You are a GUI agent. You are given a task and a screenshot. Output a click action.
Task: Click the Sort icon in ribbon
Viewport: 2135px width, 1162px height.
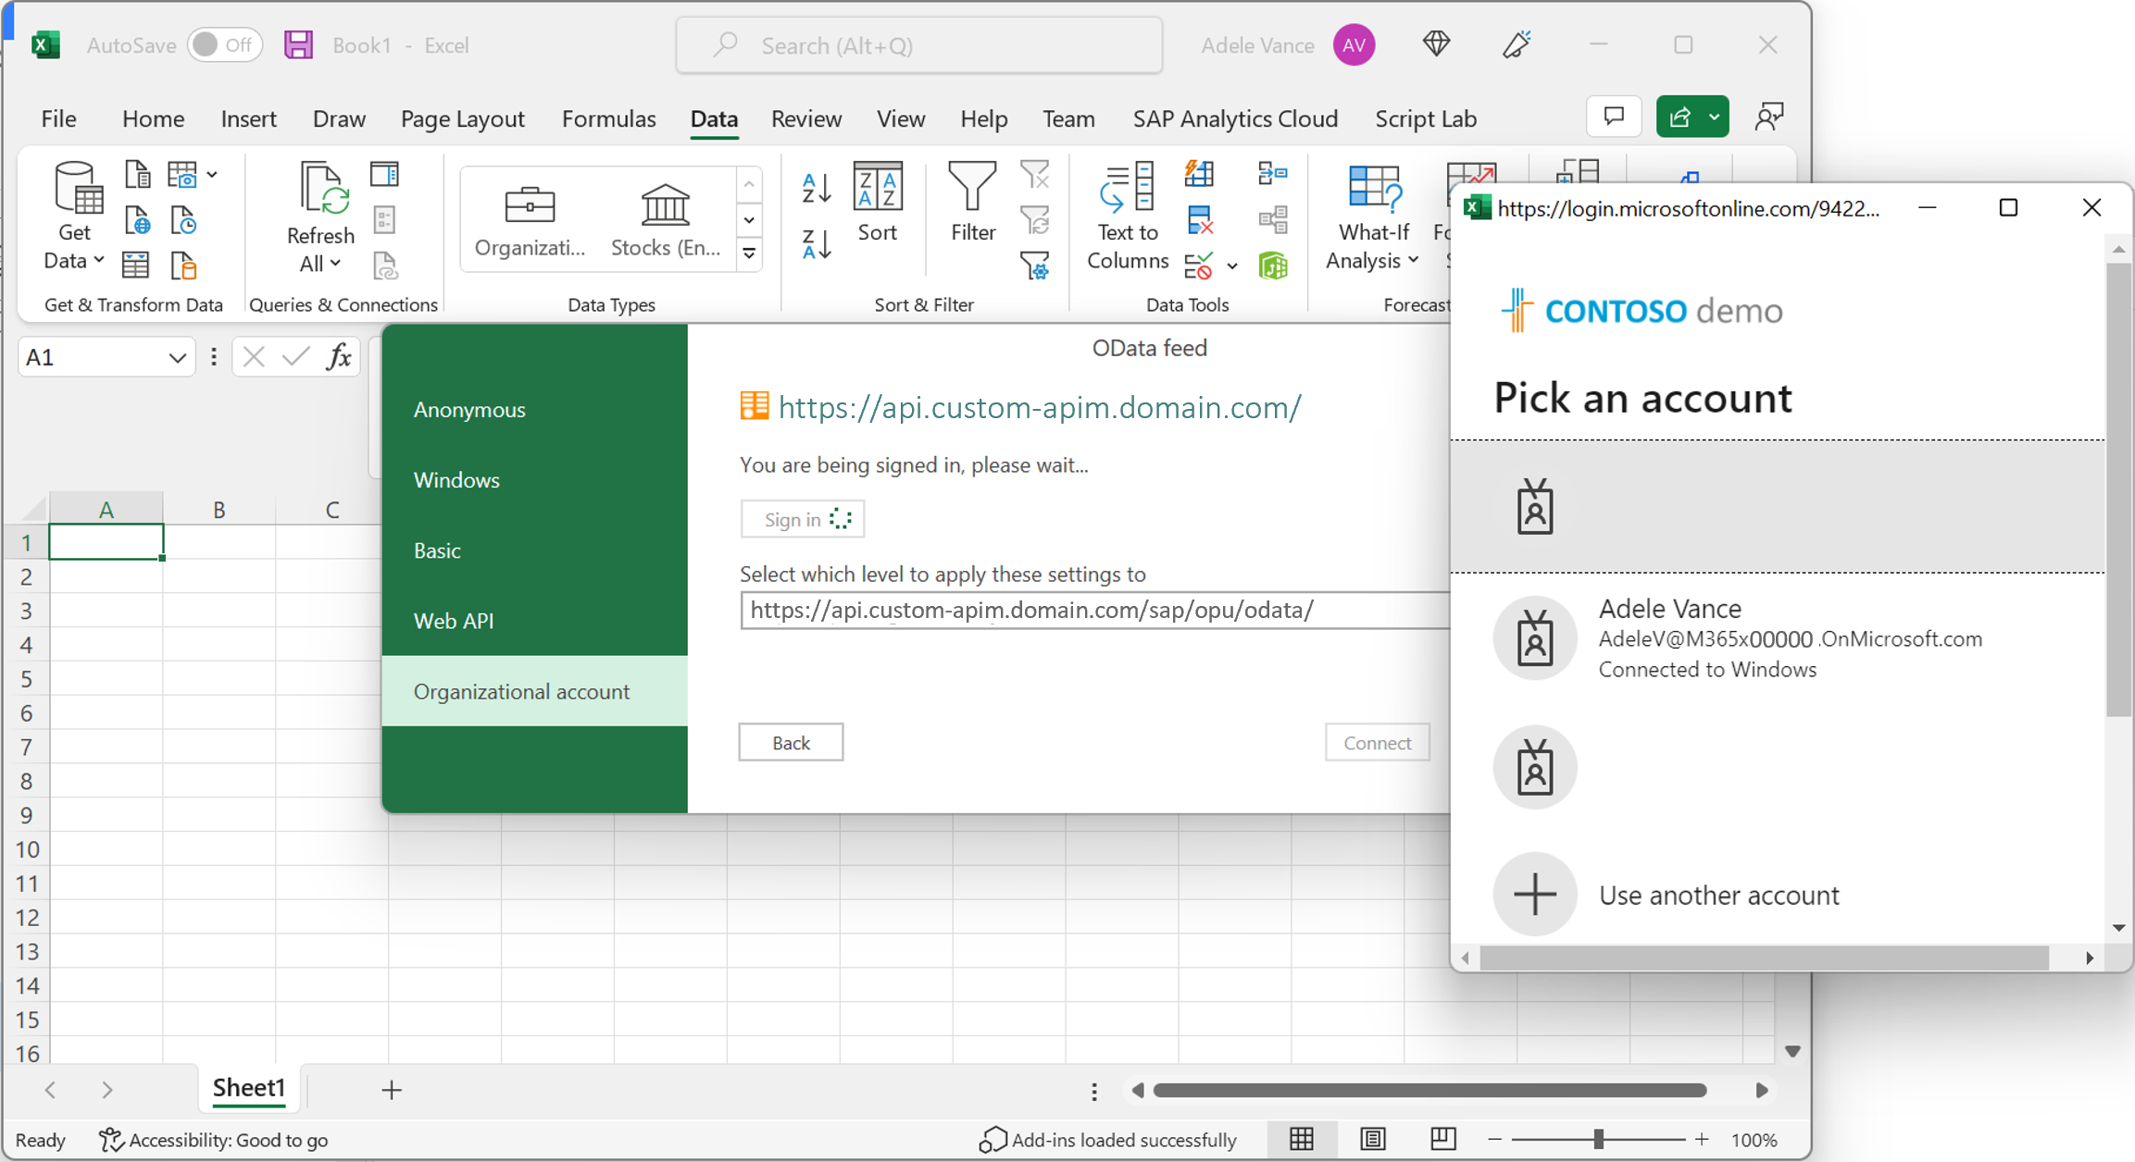coord(878,210)
